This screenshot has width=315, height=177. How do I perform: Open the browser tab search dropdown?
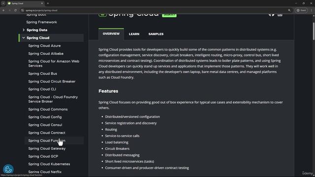3,3
